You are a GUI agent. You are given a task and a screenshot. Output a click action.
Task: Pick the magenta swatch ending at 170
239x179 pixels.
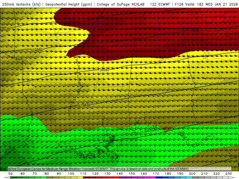coord(153,178)
